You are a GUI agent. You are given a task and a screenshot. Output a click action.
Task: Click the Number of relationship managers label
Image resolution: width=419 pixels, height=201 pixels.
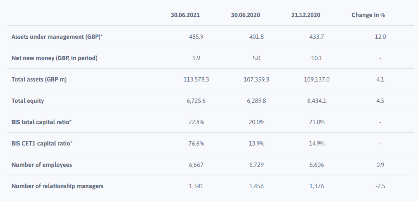[57, 186]
